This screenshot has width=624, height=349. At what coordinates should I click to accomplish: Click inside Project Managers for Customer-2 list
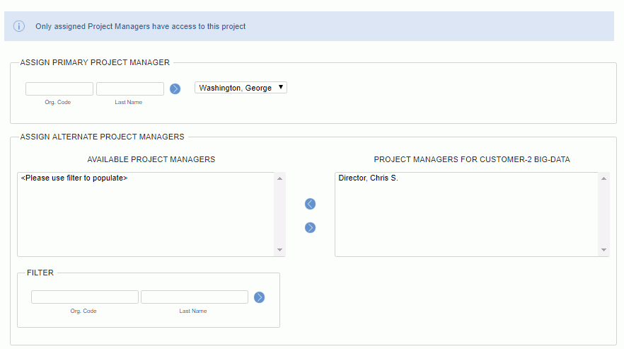coord(466,215)
